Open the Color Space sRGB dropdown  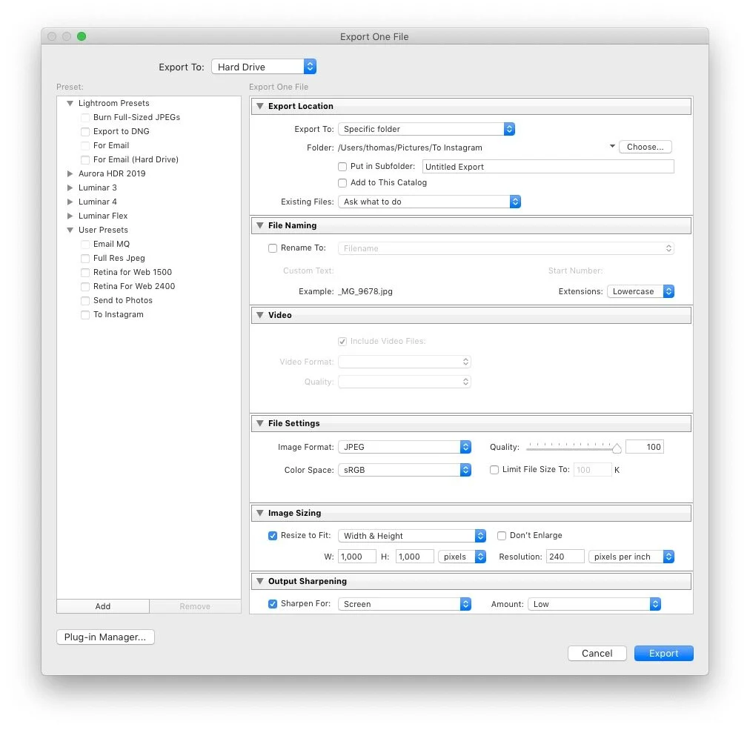click(405, 469)
